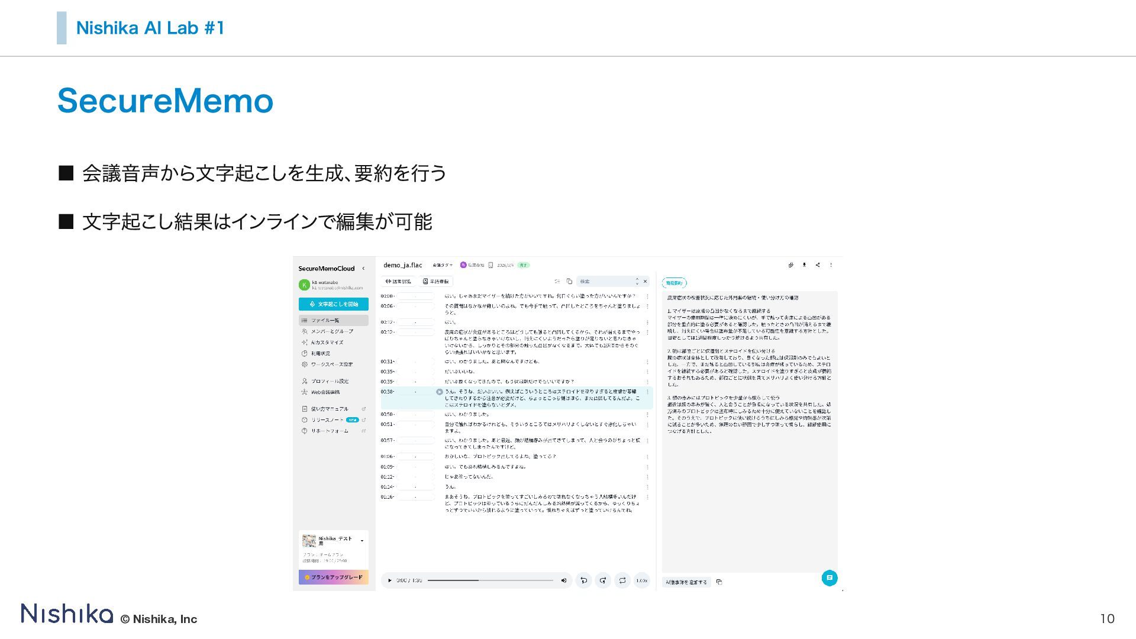Open the サポートフォーム support link

334,431
